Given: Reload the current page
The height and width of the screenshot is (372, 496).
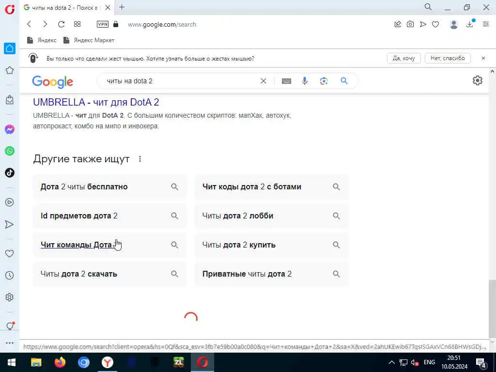Looking at the screenshot, I should tap(61, 24).
